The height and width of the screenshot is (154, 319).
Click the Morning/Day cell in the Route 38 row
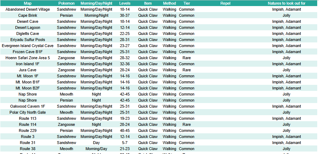pyautogui.click(x=96, y=149)
